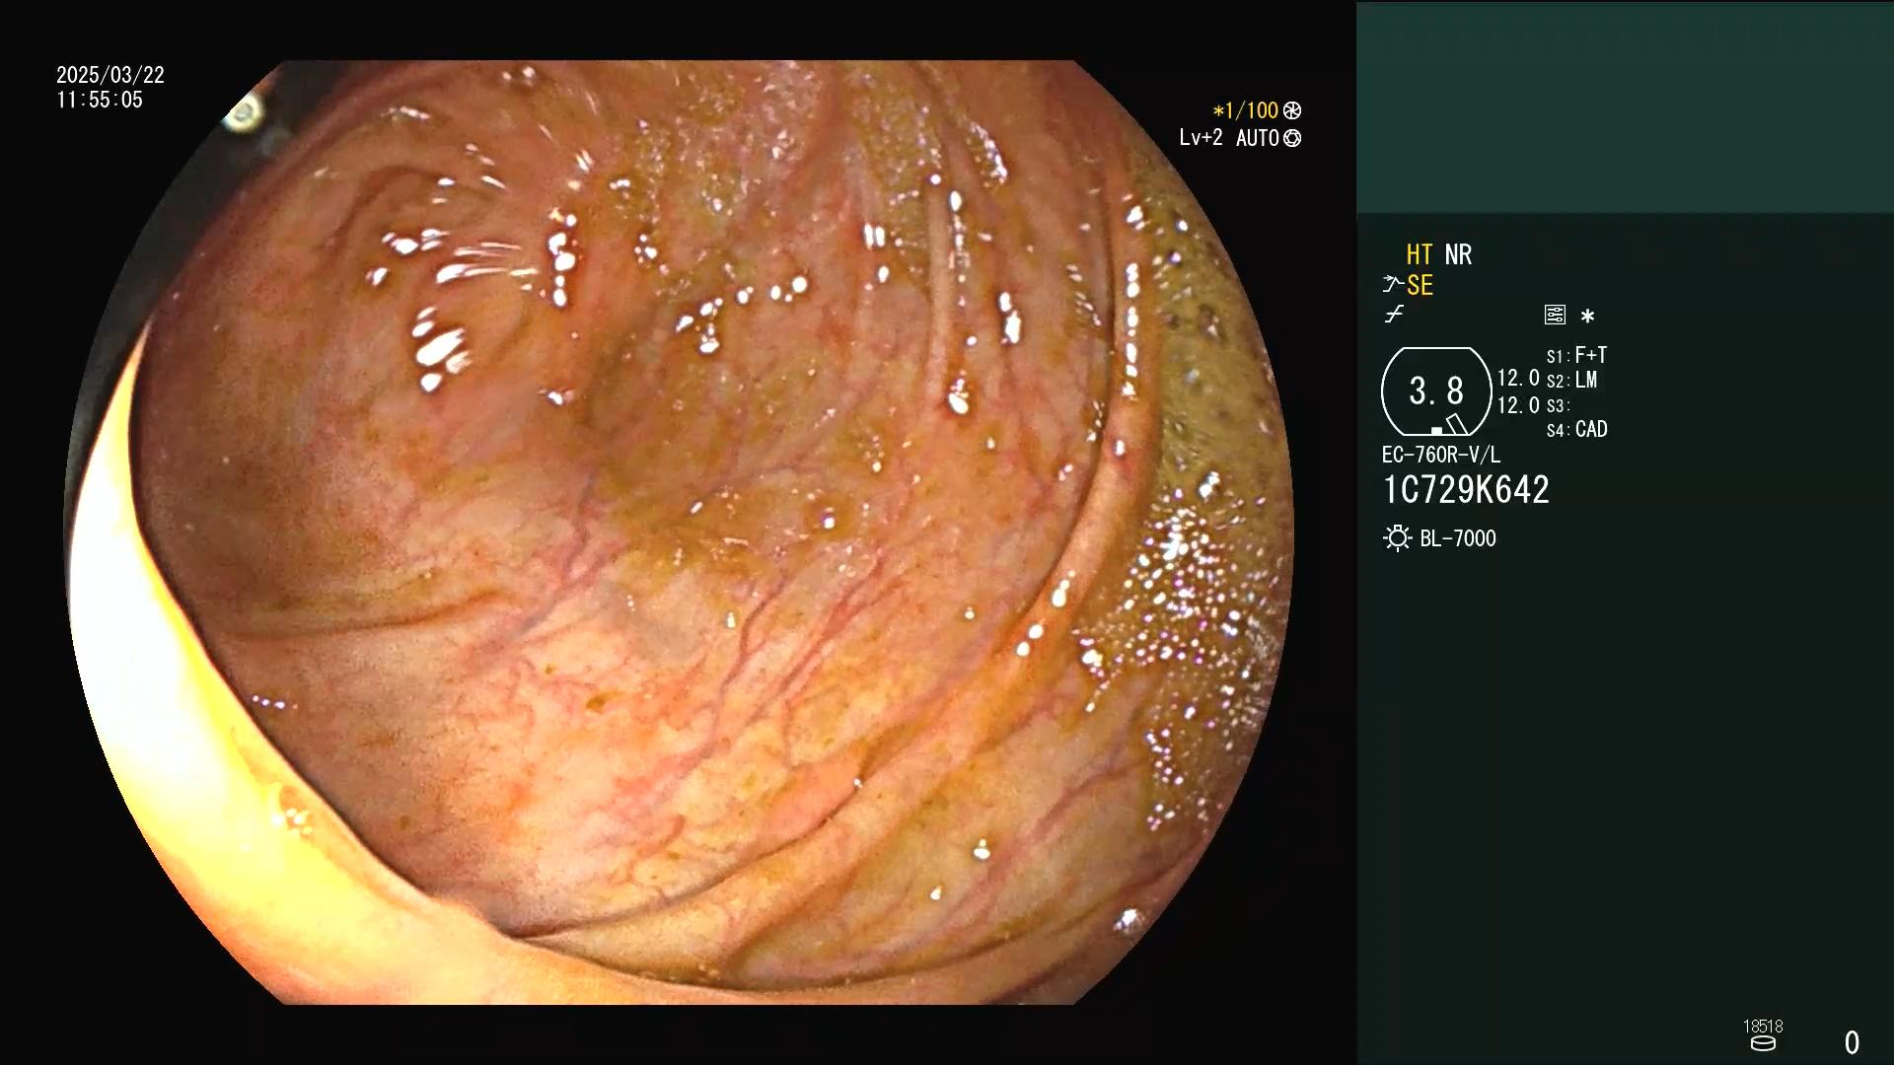
Task: Click the S4: CAD switch assignment
Action: pos(1576,429)
